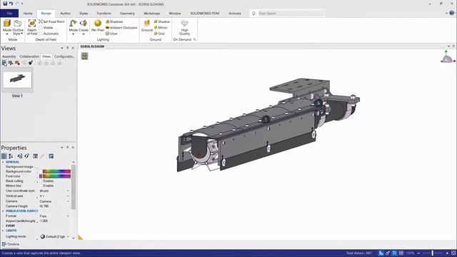Enable Visible depth of field checkbox
Screen dimensions: 457x257
coord(41,28)
